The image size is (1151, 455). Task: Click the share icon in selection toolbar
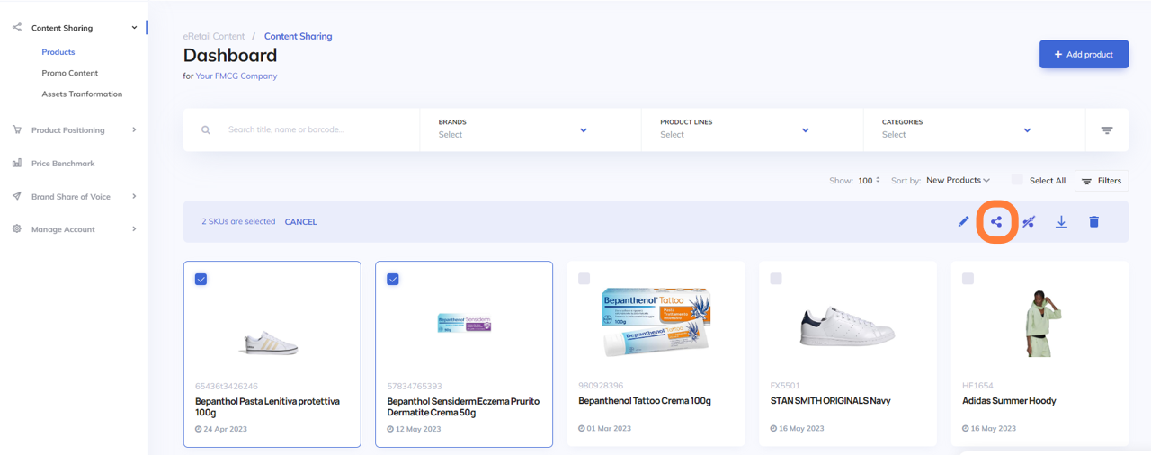996,221
